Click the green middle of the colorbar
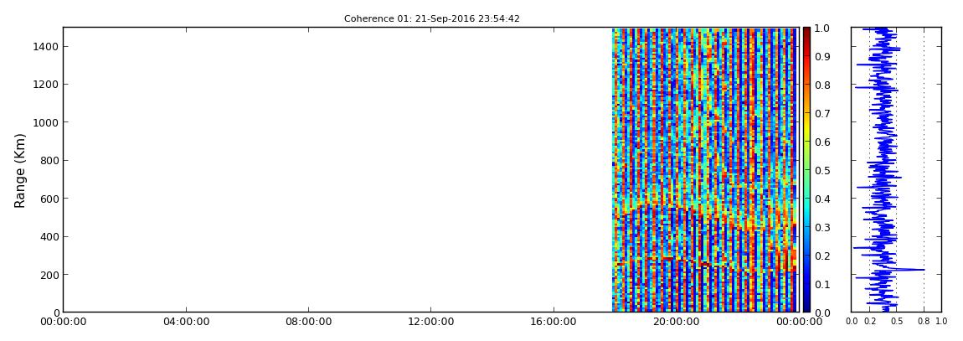 (x=807, y=170)
